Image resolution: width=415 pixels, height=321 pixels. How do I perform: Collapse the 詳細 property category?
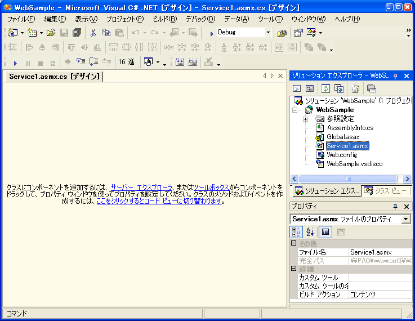293,268
